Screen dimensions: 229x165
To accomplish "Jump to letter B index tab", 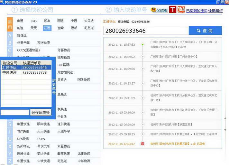I will pyautogui.click(x=10, y=43).
